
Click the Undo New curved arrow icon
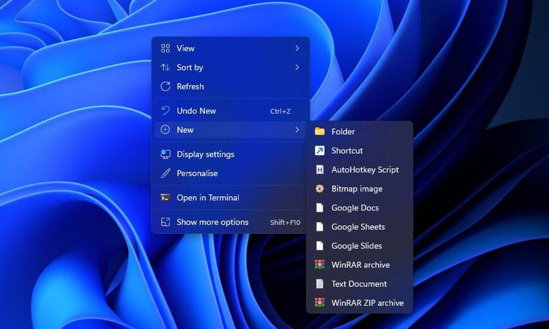(x=165, y=111)
